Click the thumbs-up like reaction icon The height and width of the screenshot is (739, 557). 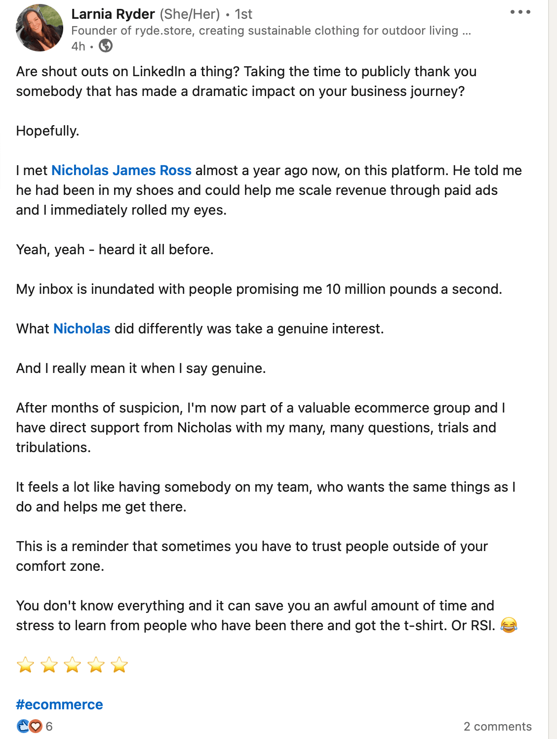tap(23, 726)
